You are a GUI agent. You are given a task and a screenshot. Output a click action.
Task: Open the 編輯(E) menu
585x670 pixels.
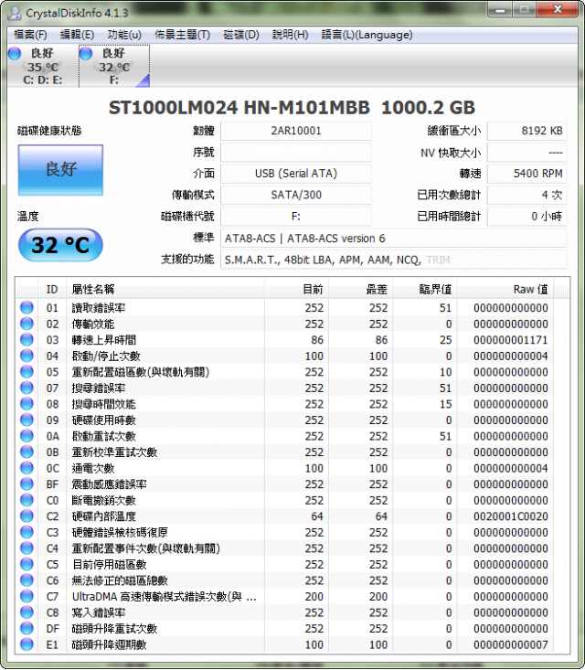click(x=78, y=35)
